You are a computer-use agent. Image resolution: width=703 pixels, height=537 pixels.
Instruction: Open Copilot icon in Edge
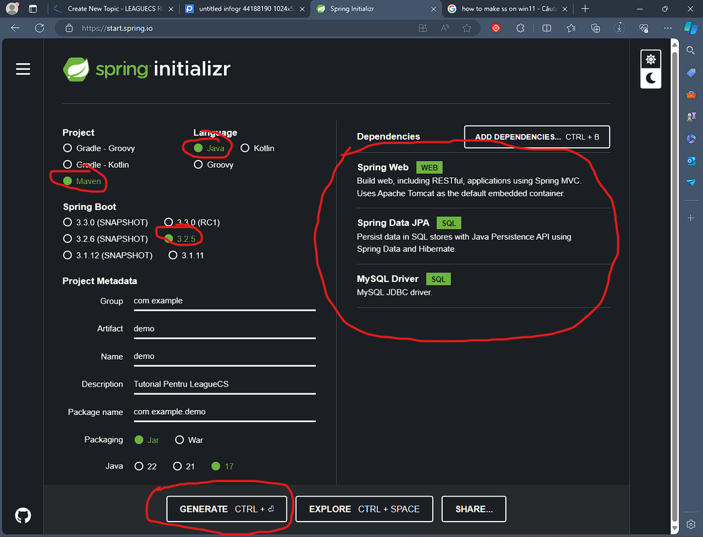(x=690, y=28)
